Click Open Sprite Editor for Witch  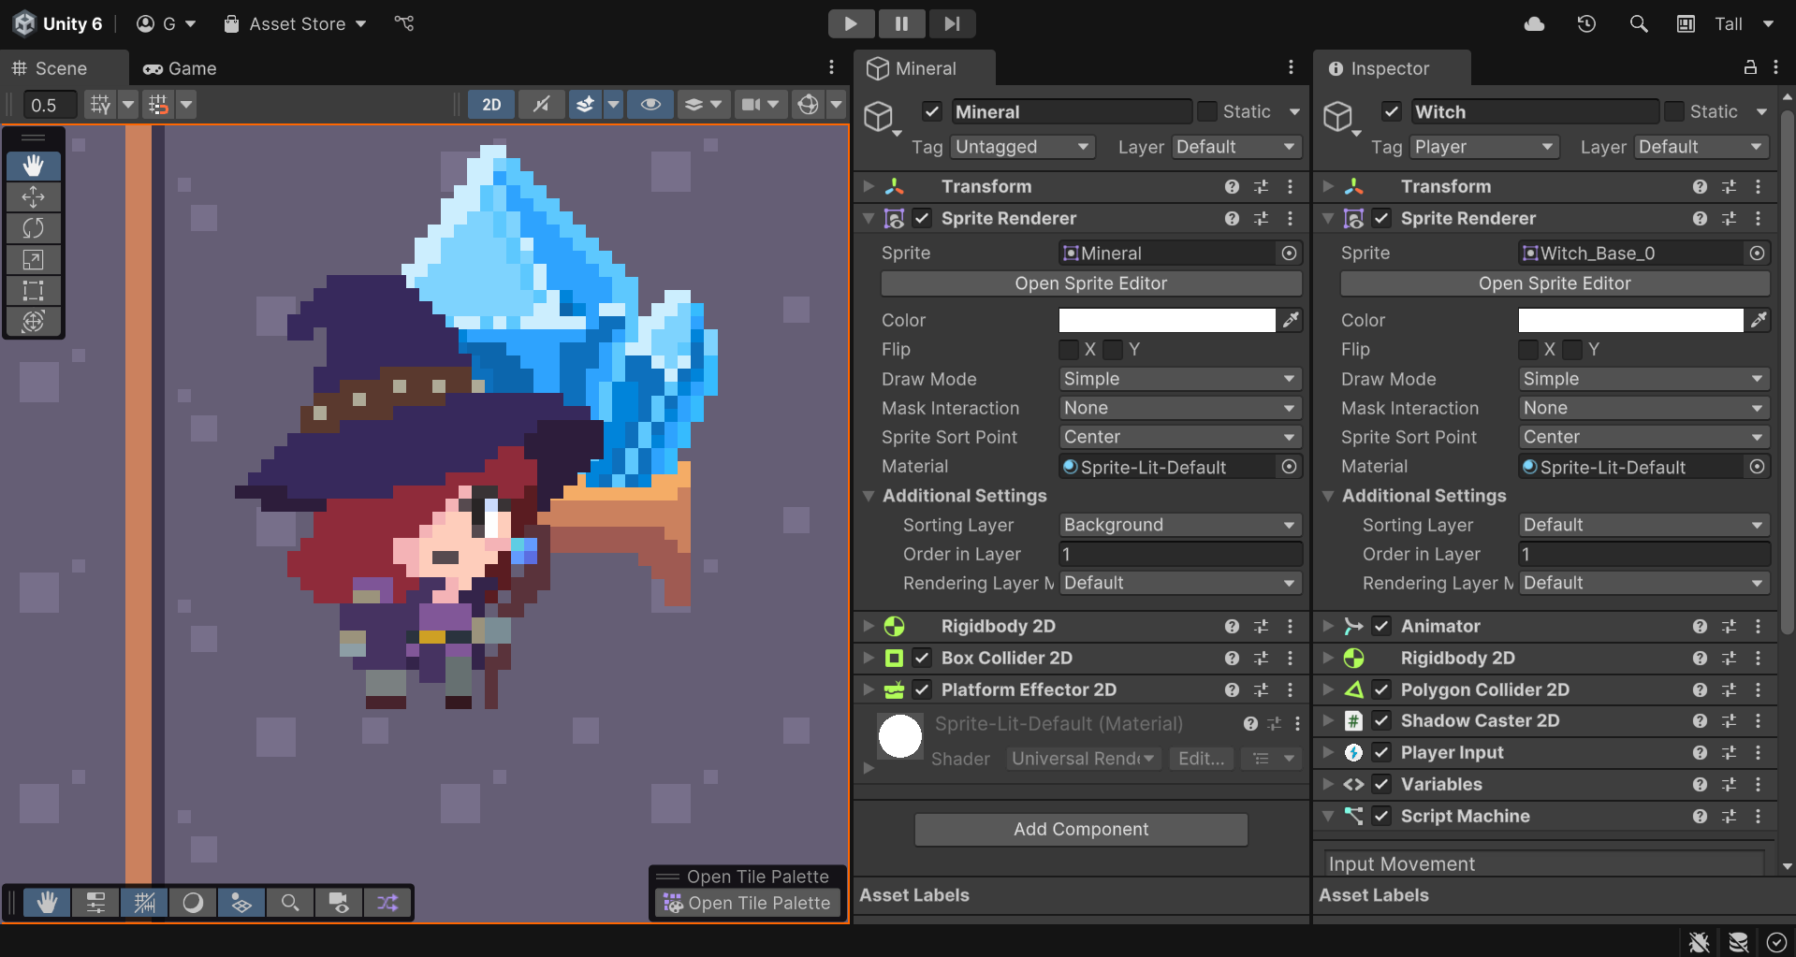click(x=1554, y=283)
